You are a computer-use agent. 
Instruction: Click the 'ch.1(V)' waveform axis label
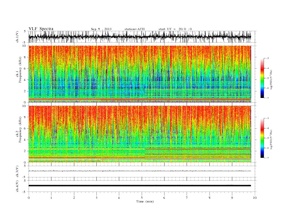click(x=17, y=37)
